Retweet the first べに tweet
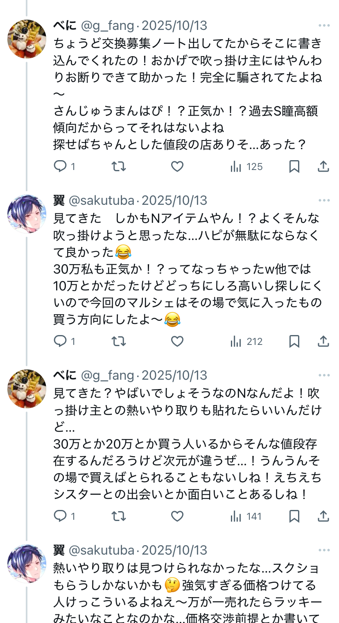The width and height of the screenshot is (339, 623). pos(119,166)
